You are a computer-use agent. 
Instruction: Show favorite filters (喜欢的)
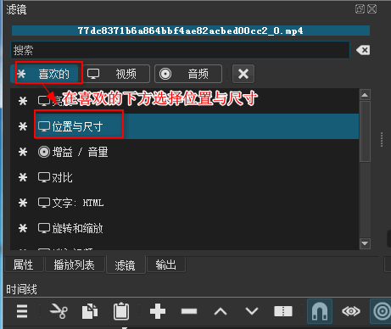(x=45, y=74)
